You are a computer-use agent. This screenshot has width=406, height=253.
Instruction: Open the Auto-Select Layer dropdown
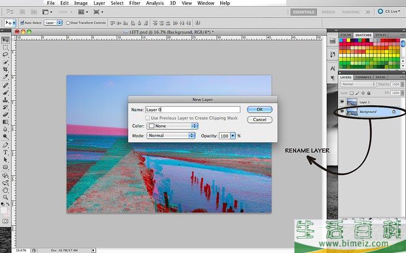point(53,23)
